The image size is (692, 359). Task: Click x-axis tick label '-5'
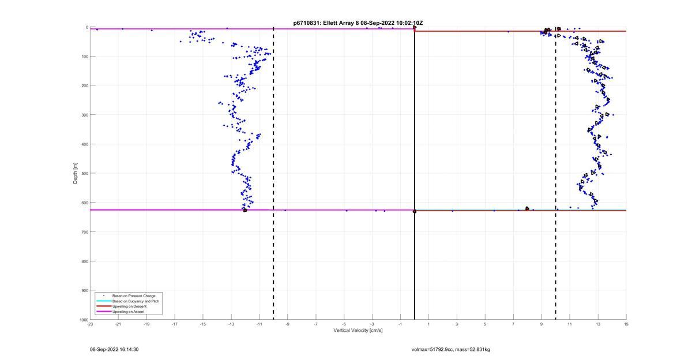pos(344,324)
